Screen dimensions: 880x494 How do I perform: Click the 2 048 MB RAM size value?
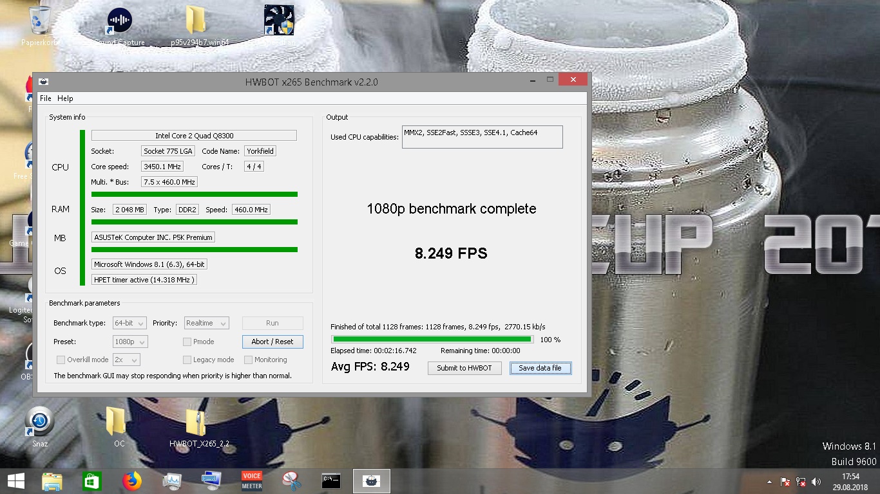coord(130,210)
